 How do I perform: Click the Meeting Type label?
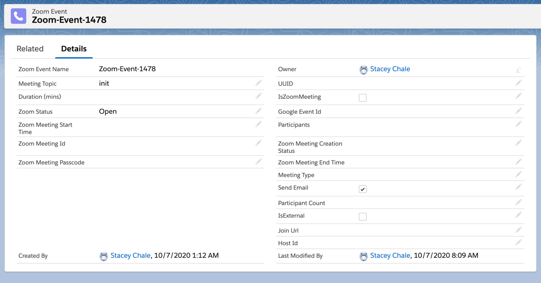coord(296,175)
